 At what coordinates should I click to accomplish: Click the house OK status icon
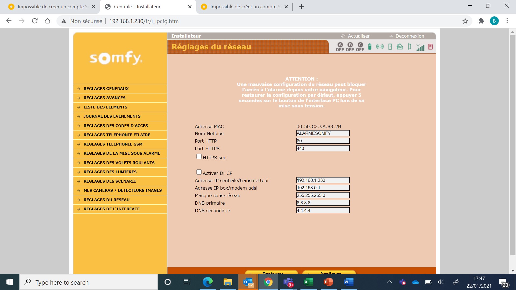tap(400, 47)
